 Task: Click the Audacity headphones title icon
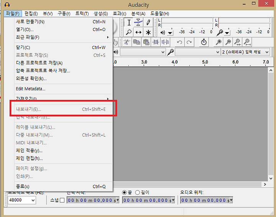pyautogui.click(x=7, y=5)
